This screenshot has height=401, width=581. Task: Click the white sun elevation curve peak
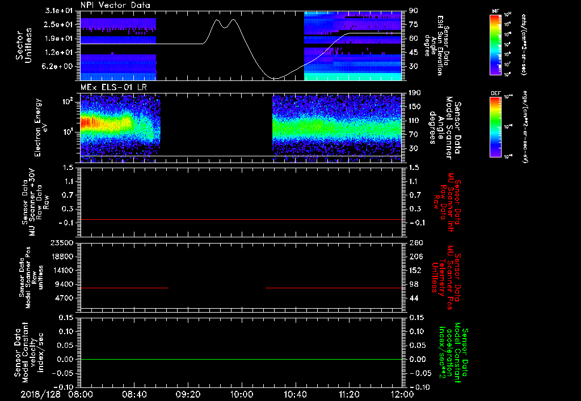point(233,20)
